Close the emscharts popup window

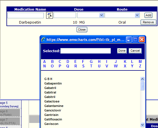pos(142,39)
